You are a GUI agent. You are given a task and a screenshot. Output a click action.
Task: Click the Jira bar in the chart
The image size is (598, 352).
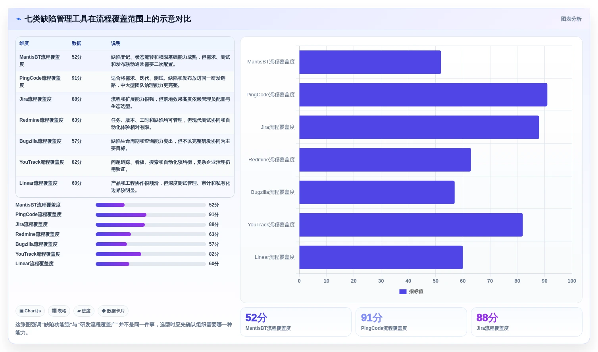point(419,127)
